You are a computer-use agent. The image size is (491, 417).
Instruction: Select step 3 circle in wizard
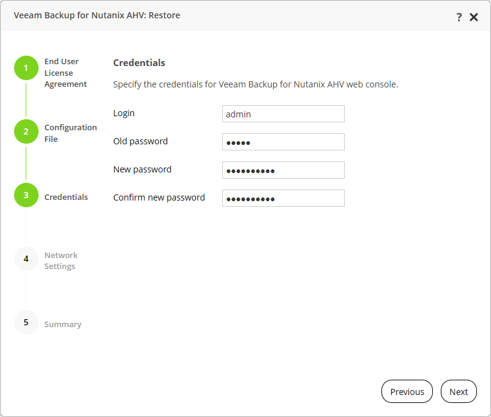pyautogui.click(x=26, y=195)
